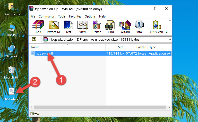Show archive Info
198x122 pixels.
pos(139,27)
